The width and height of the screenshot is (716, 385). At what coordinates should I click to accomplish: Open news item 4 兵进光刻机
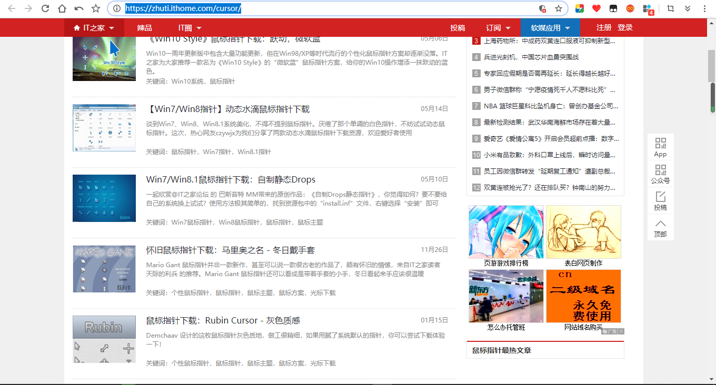pos(531,57)
